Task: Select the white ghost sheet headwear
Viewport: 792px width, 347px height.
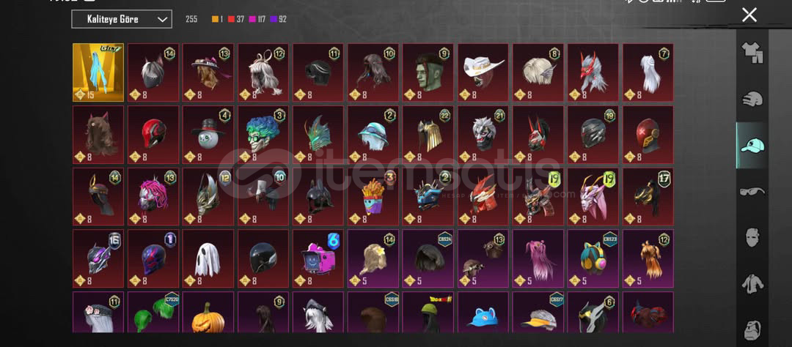Action: coord(208,258)
